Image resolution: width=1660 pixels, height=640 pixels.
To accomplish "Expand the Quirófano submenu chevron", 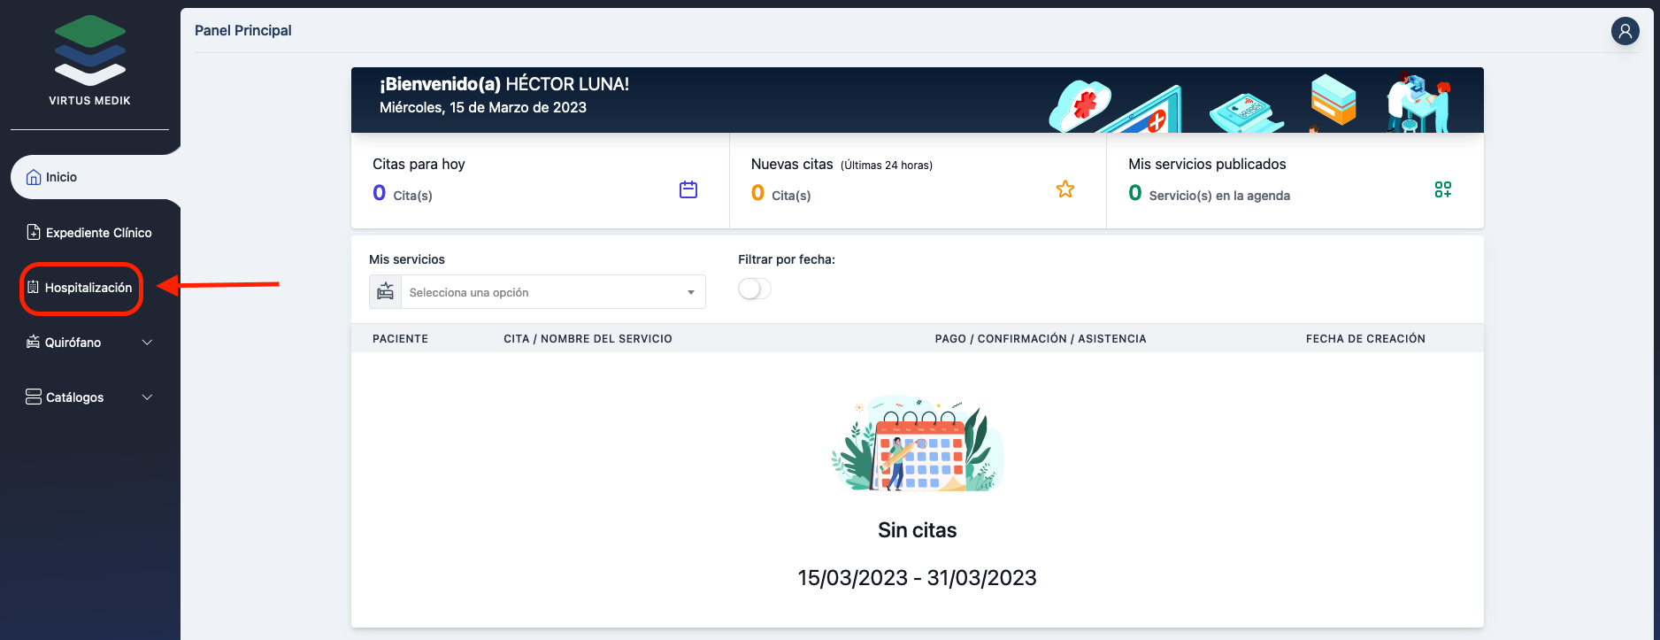I will coord(148,343).
